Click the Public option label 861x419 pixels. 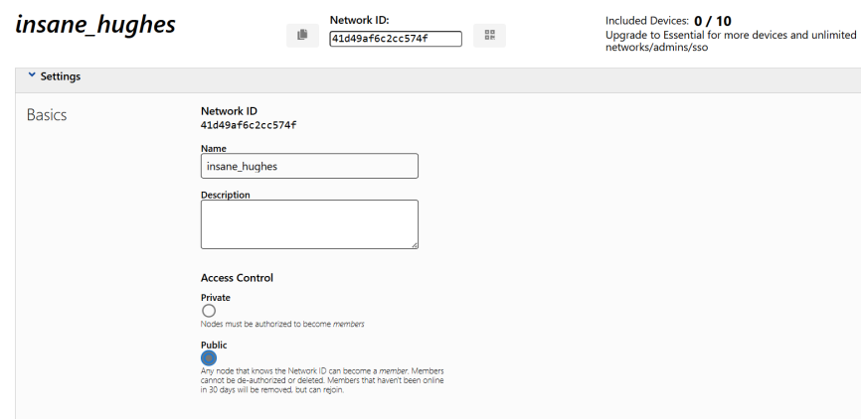214,345
